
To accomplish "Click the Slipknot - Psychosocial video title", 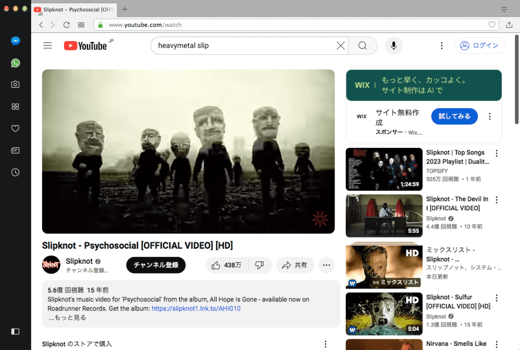I will [137, 246].
